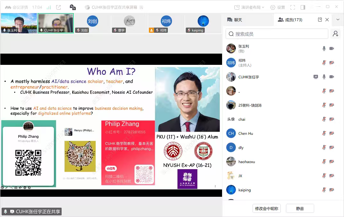Pop out the members panel window
The image size is (344, 217).
coord(320,20)
